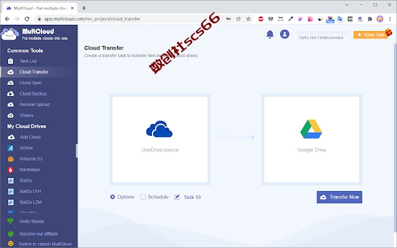Open a new browser tab

coord(84,8)
